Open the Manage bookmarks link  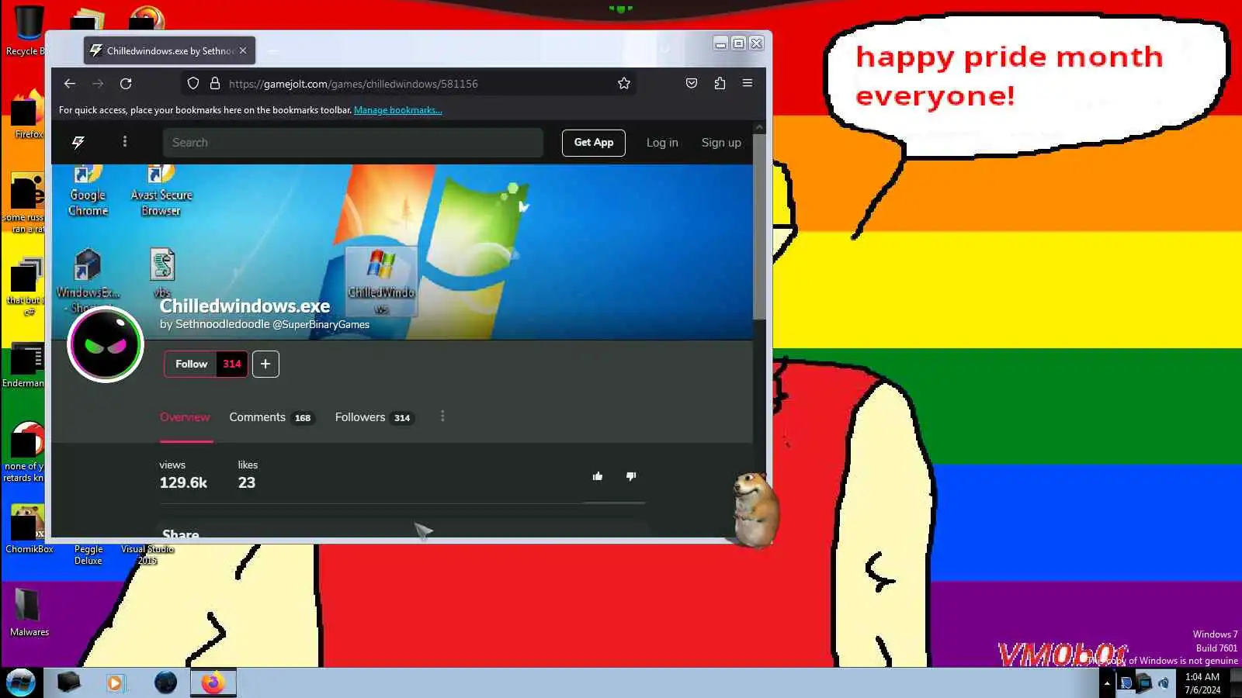click(398, 110)
